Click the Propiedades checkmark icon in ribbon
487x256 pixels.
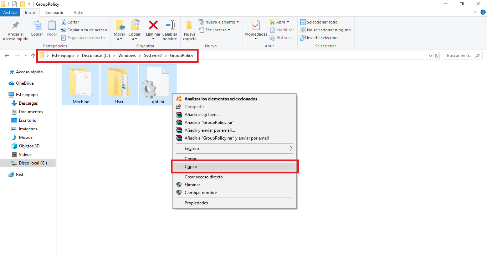pyautogui.click(x=256, y=25)
